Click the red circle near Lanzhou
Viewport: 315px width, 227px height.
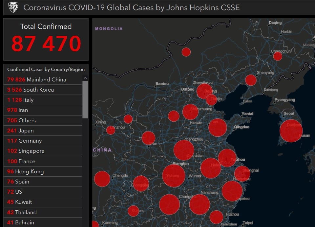(x=111, y=130)
